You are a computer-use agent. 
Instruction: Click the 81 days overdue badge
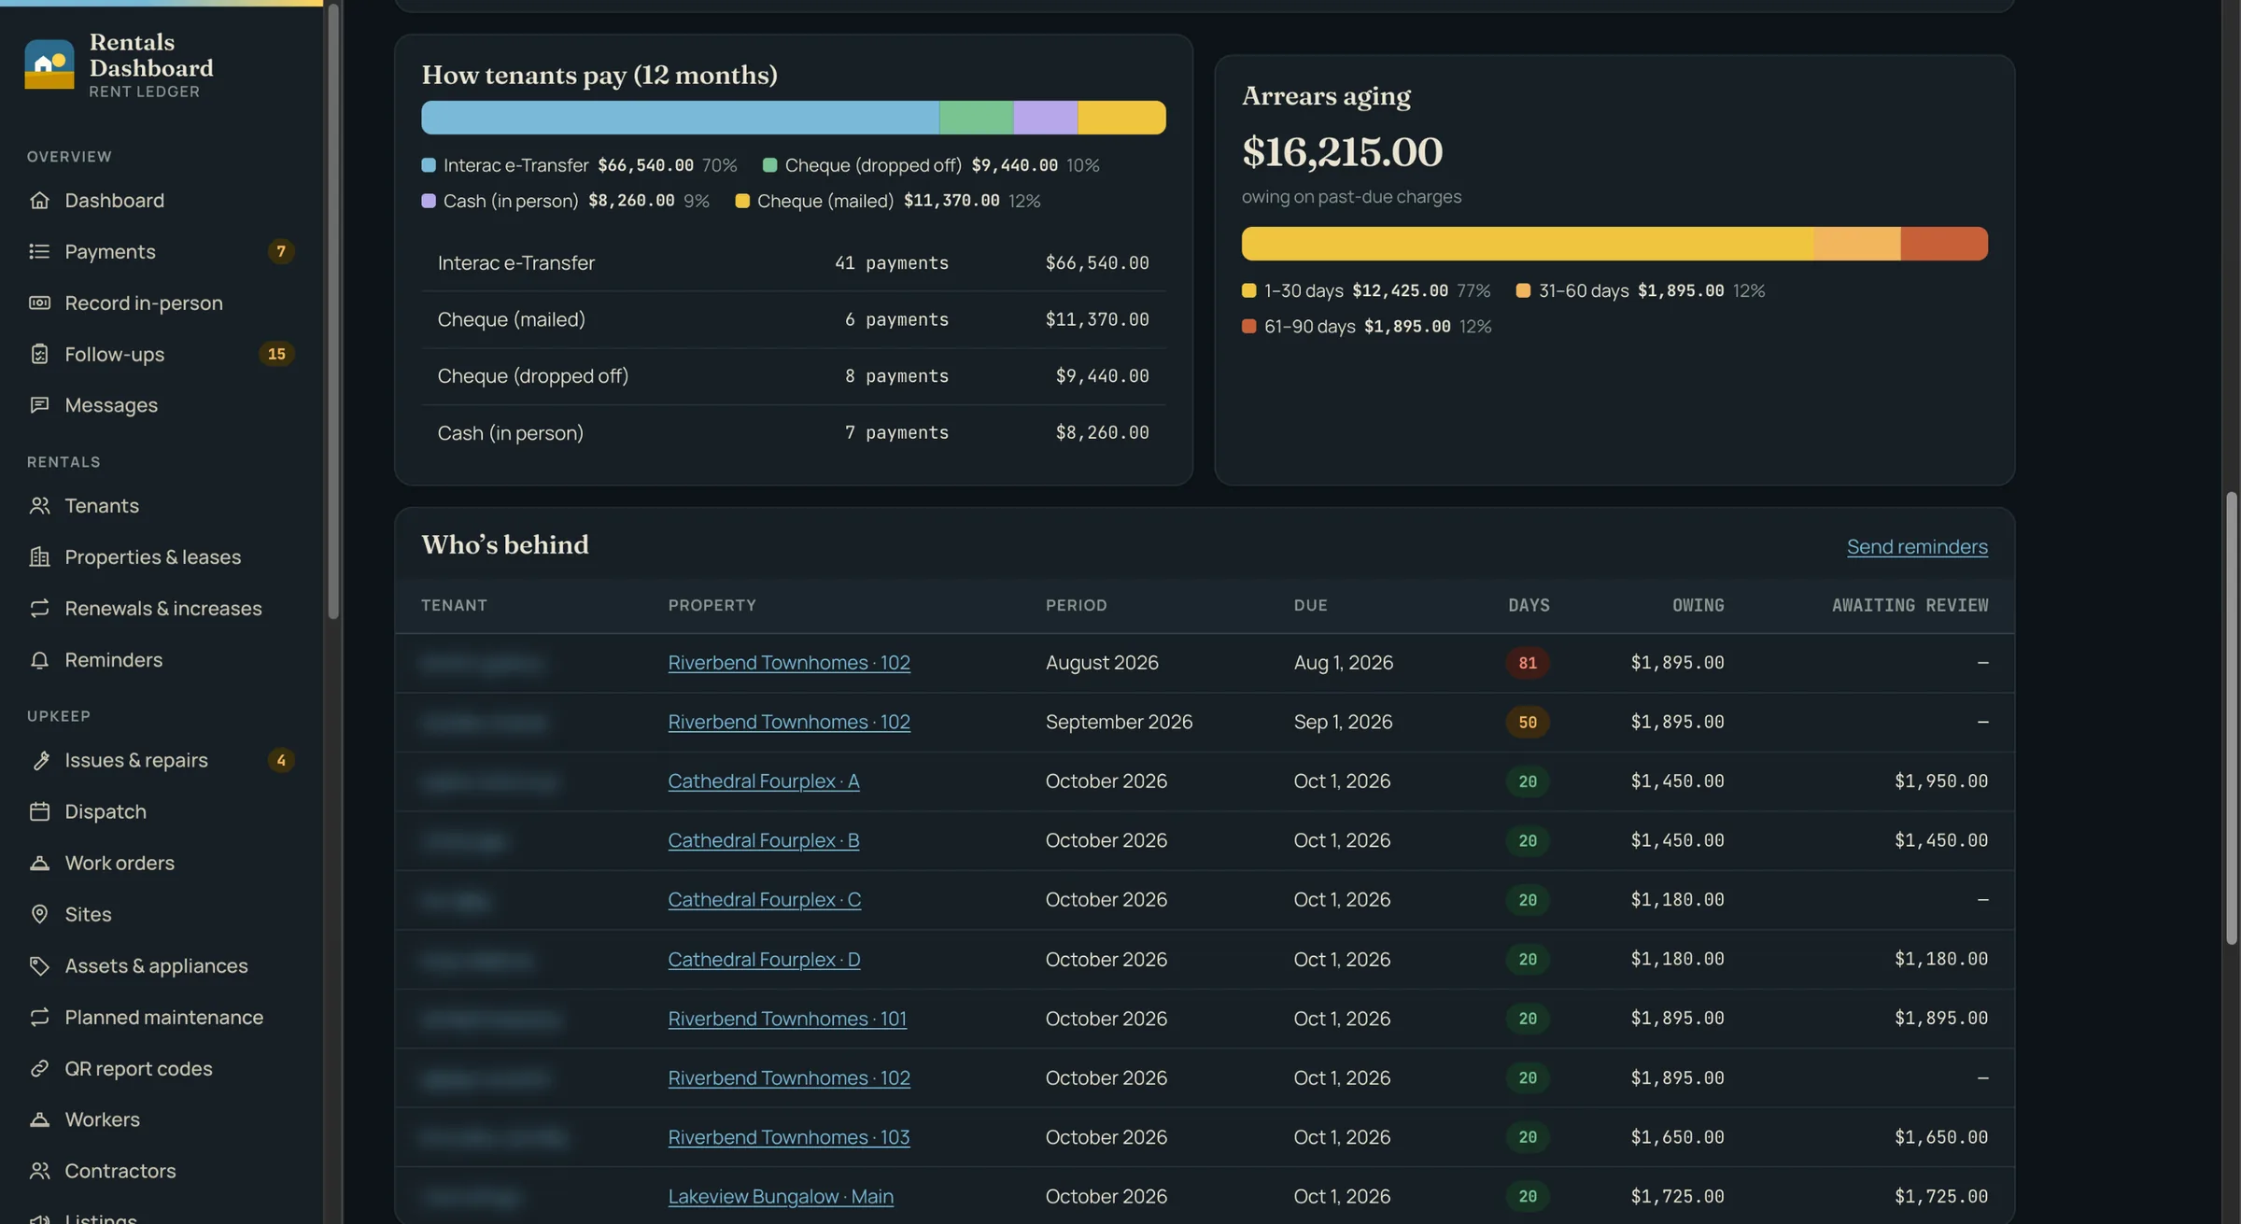[1528, 663]
